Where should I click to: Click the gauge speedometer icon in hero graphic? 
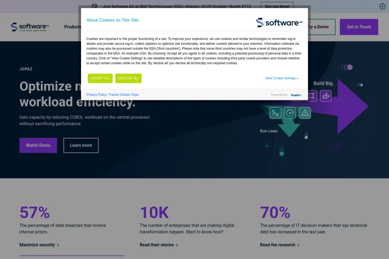click(290, 113)
